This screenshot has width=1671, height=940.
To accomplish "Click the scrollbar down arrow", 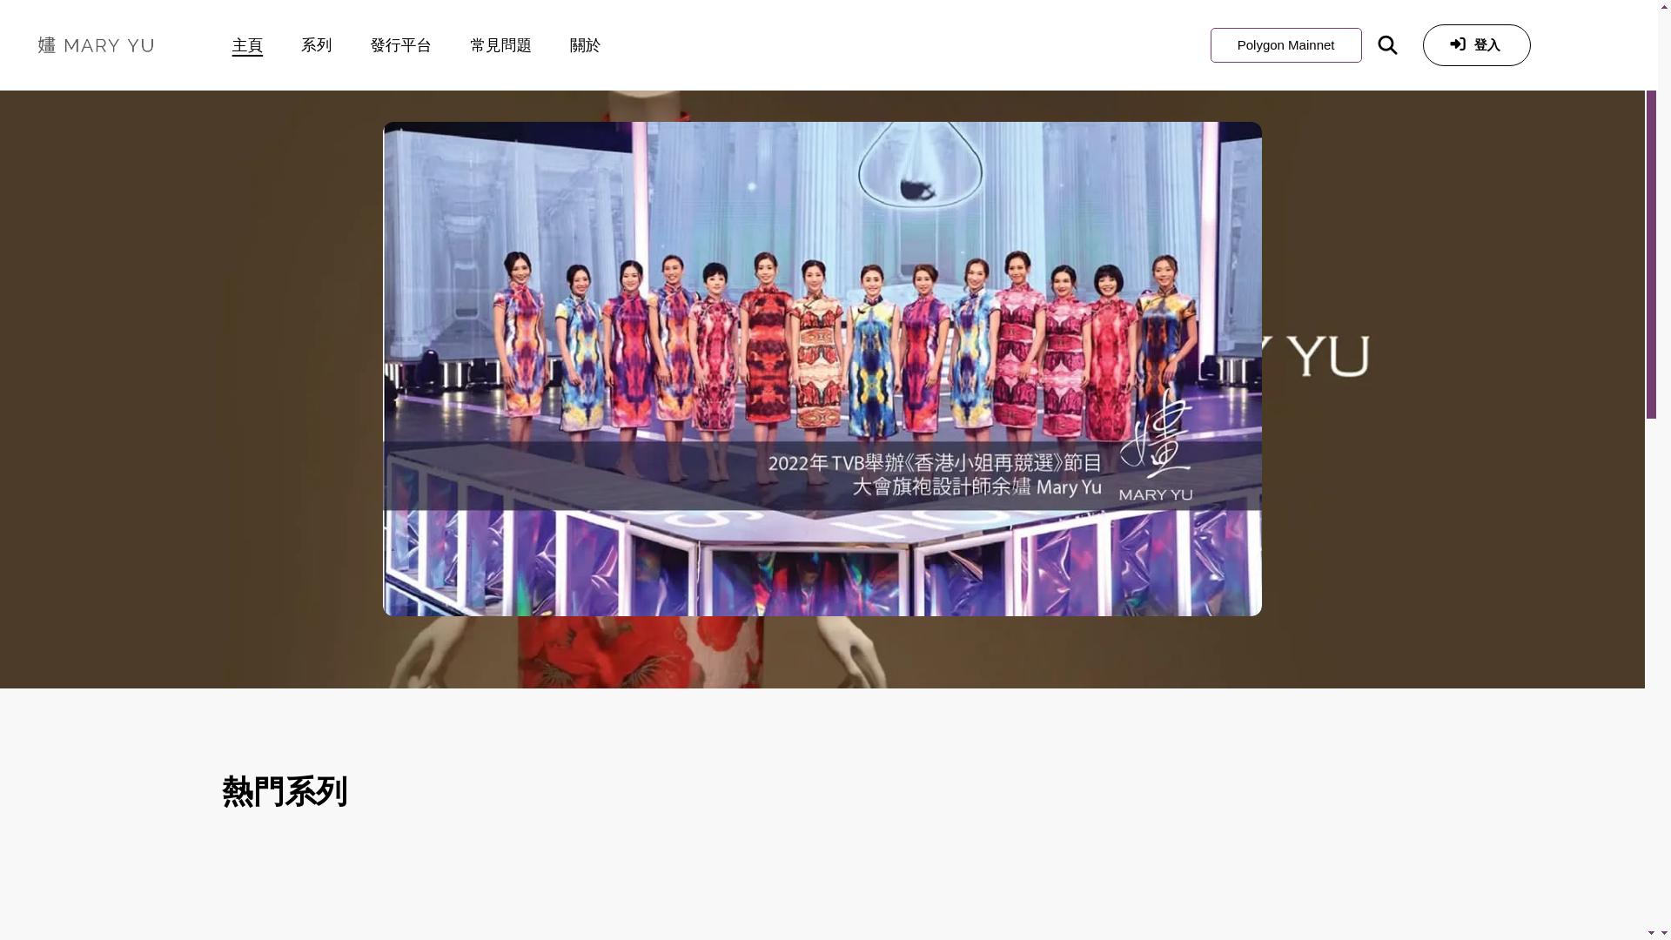I will [x=1651, y=933].
